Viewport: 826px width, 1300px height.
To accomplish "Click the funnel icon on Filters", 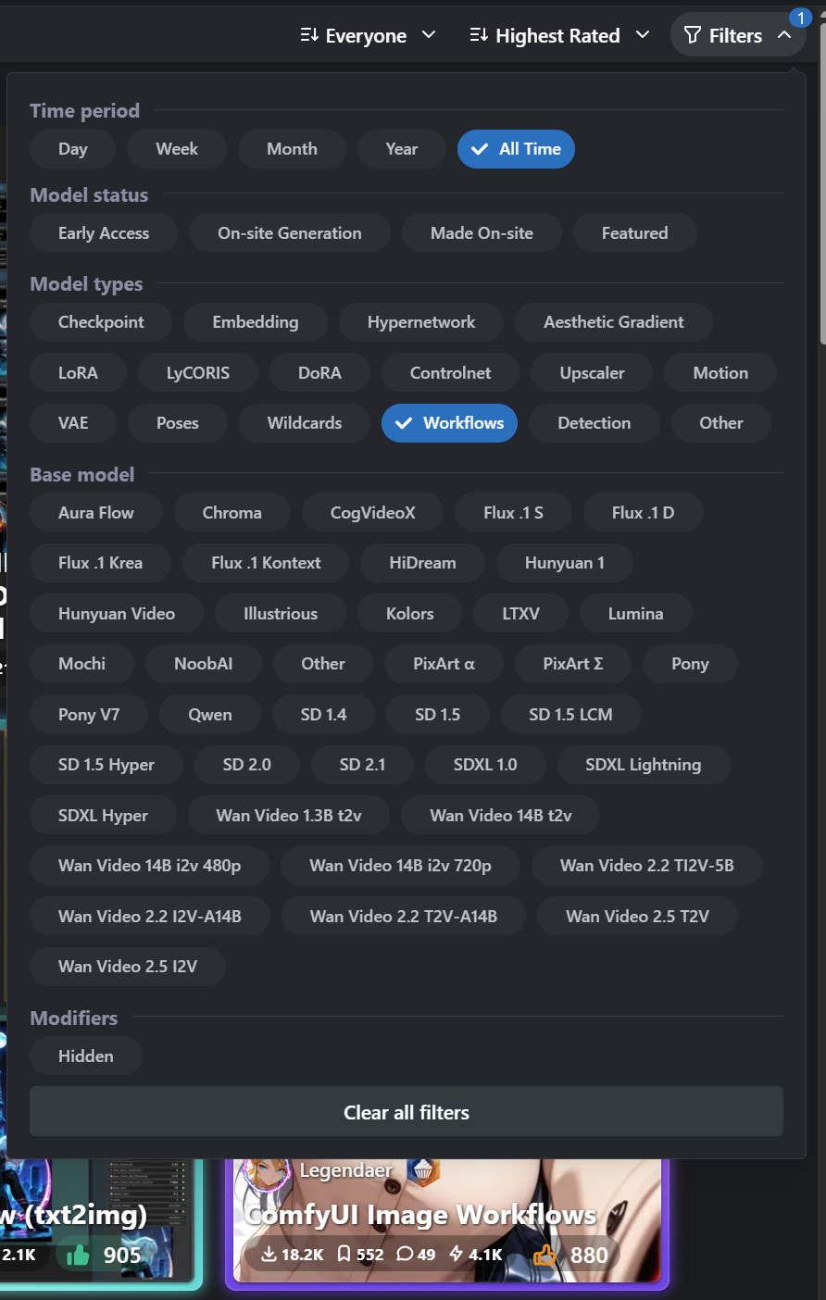I will click(692, 35).
